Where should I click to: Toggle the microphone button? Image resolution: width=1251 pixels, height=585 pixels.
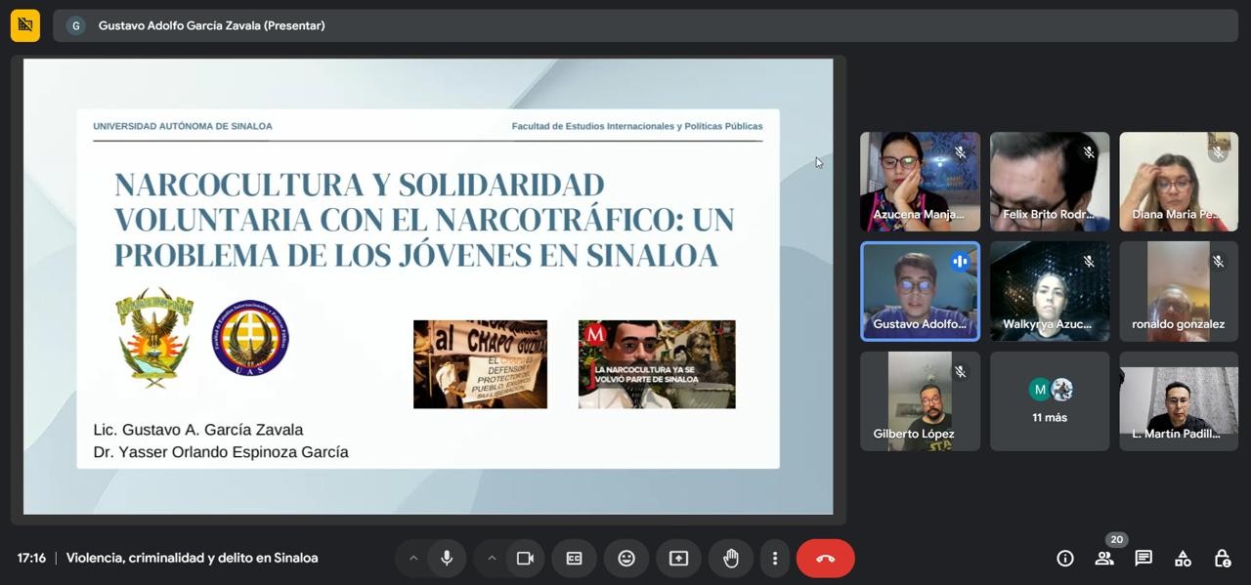click(447, 559)
